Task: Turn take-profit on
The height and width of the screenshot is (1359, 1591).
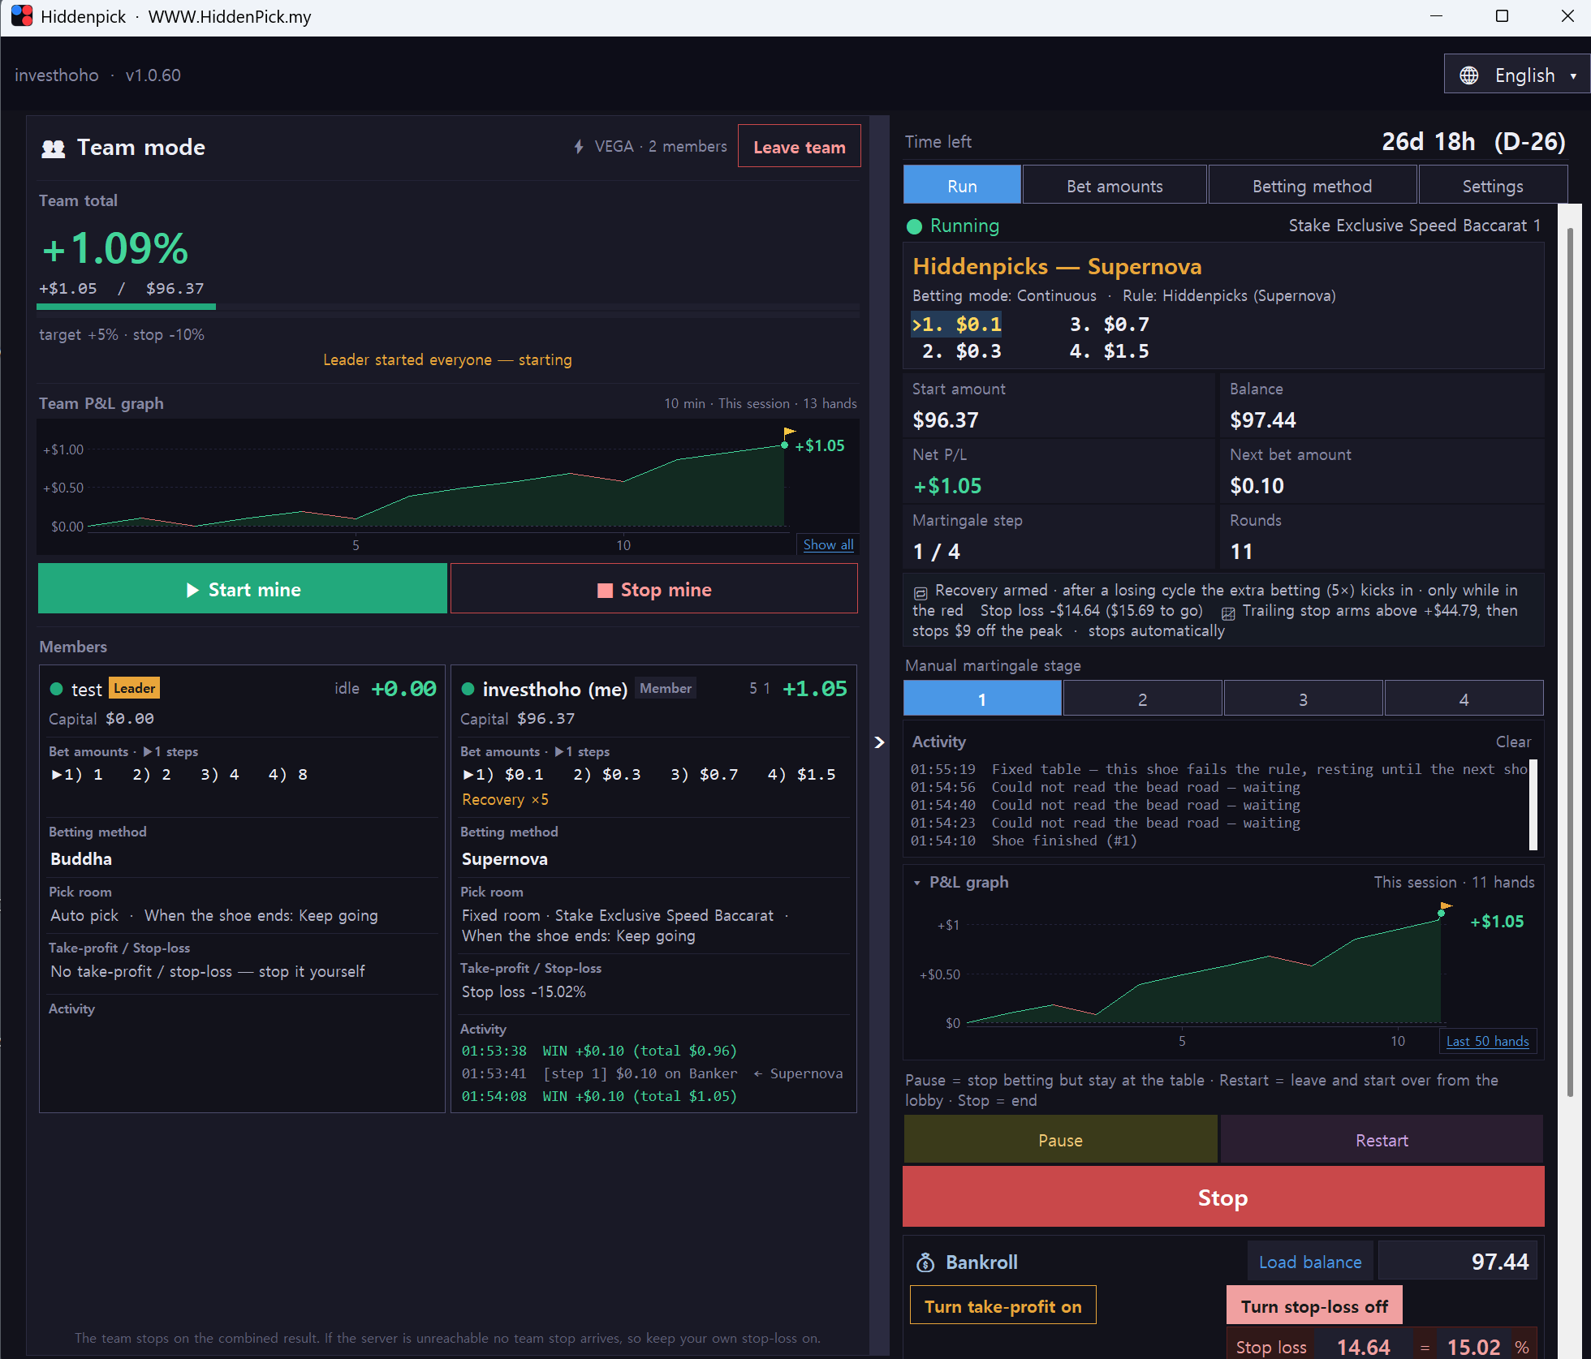Action: [x=1002, y=1305]
